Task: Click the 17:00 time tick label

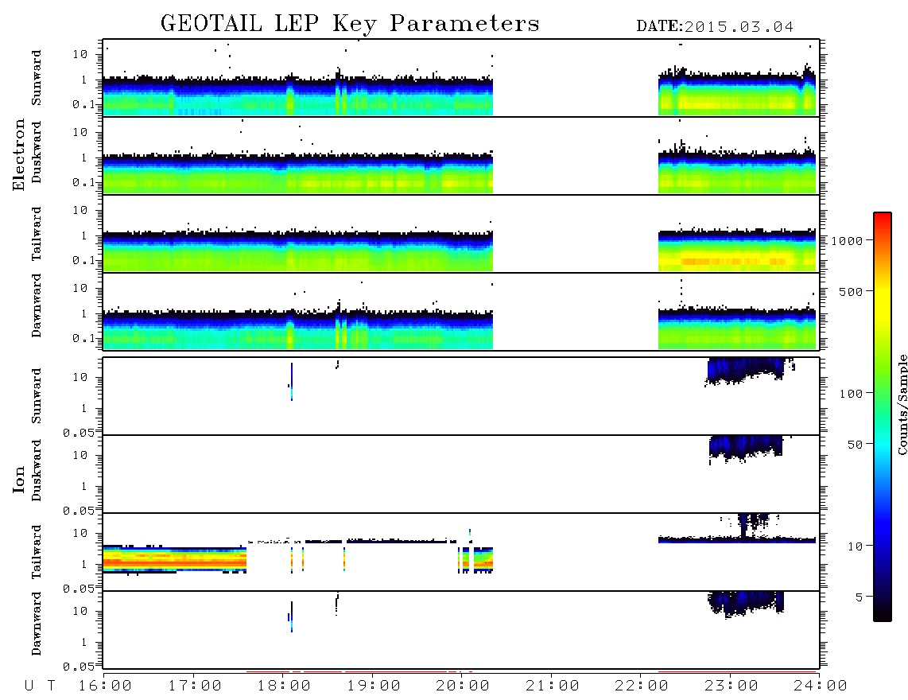Action: pyautogui.click(x=195, y=686)
